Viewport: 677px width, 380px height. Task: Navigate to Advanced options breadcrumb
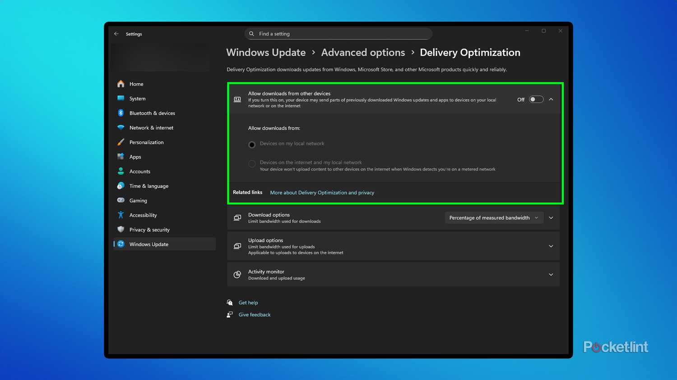point(363,53)
